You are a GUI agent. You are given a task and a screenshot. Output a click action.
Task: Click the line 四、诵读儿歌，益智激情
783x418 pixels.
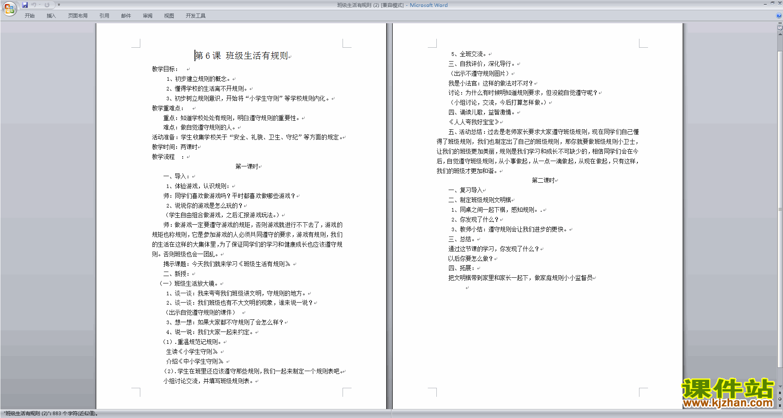coord(482,112)
